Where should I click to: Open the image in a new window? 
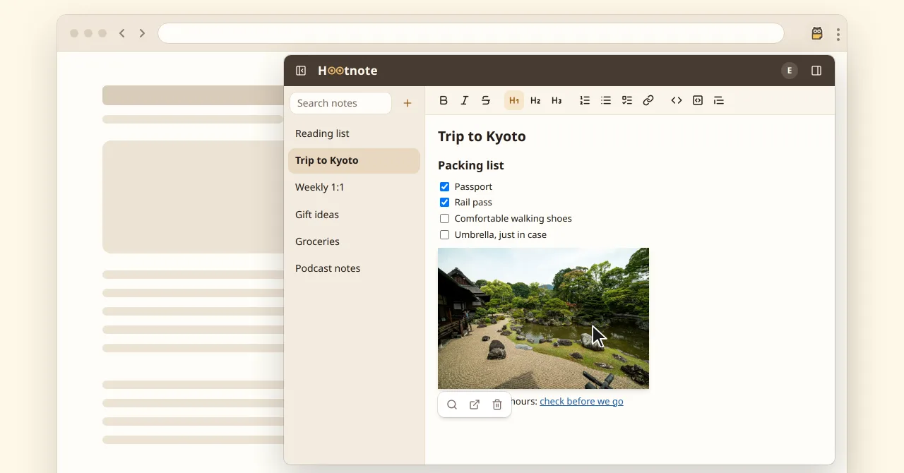point(475,405)
